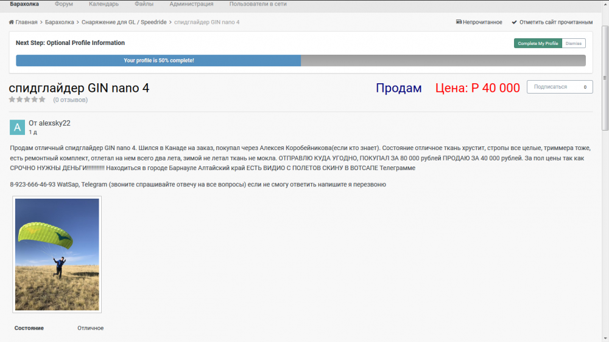Click the listing title спидглайдер GIN nano 4

click(x=79, y=88)
